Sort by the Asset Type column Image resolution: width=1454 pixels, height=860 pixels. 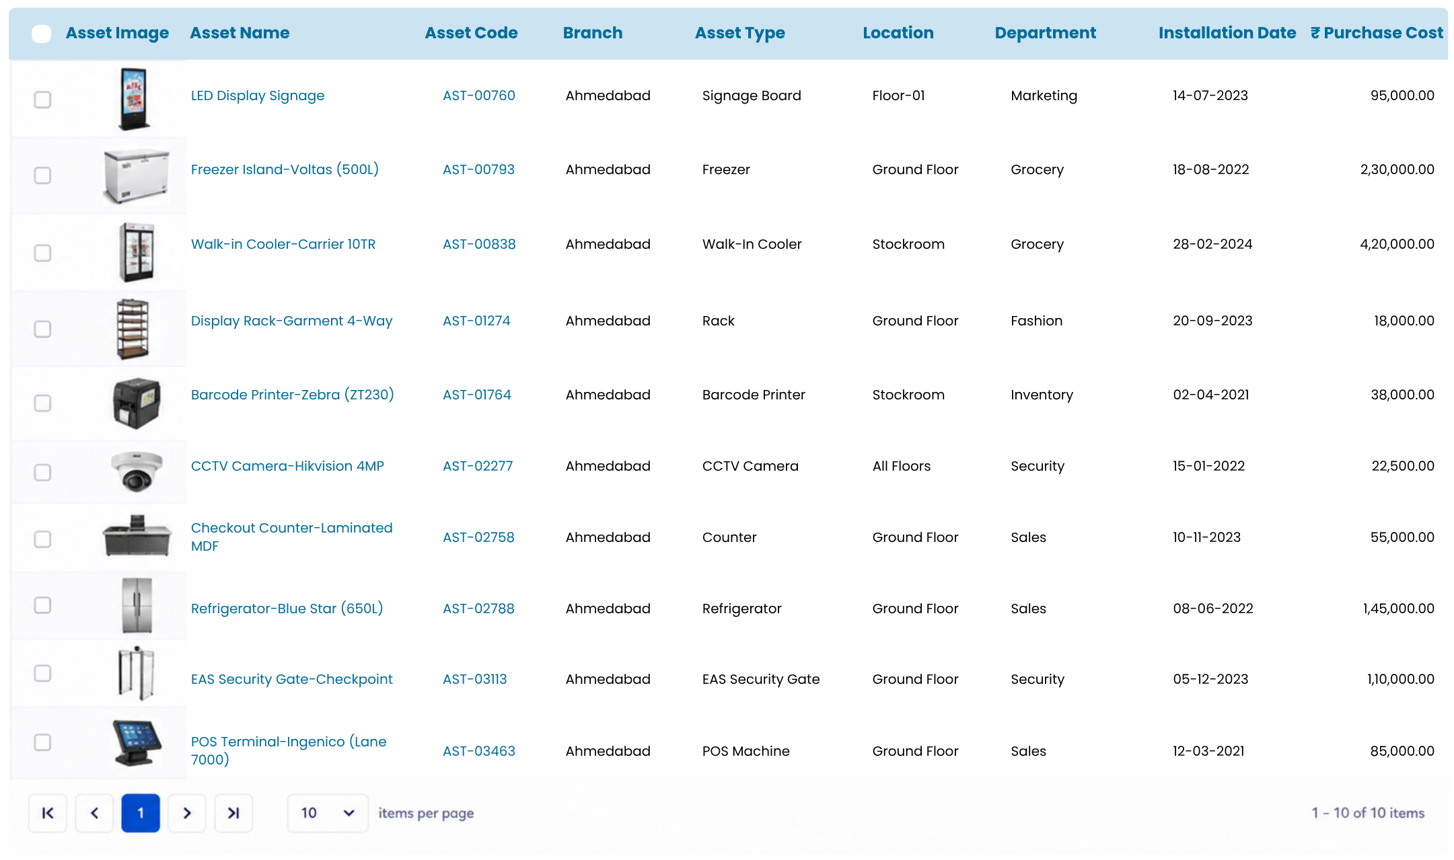tap(739, 33)
